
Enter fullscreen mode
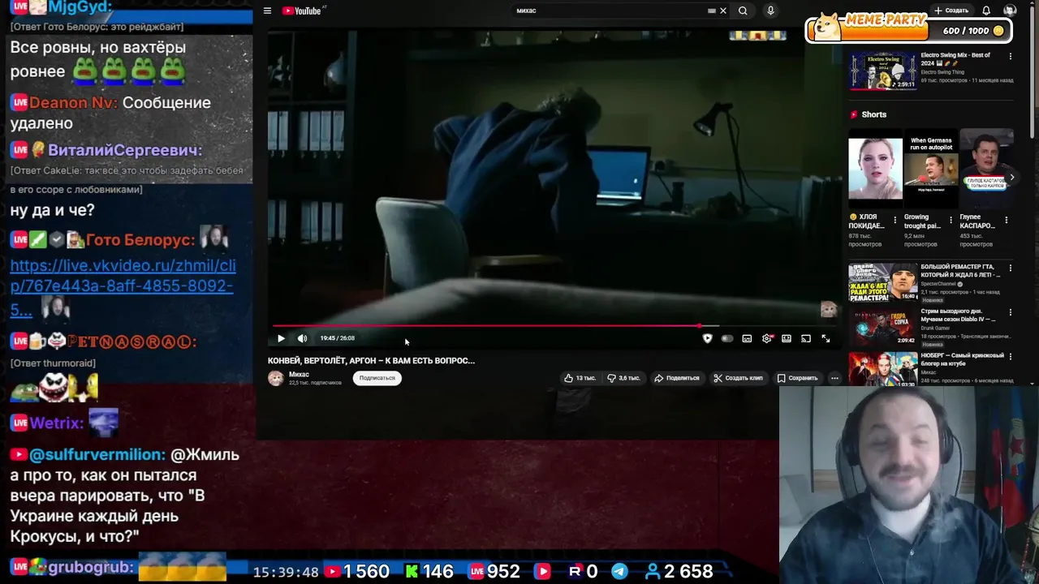[826, 338]
